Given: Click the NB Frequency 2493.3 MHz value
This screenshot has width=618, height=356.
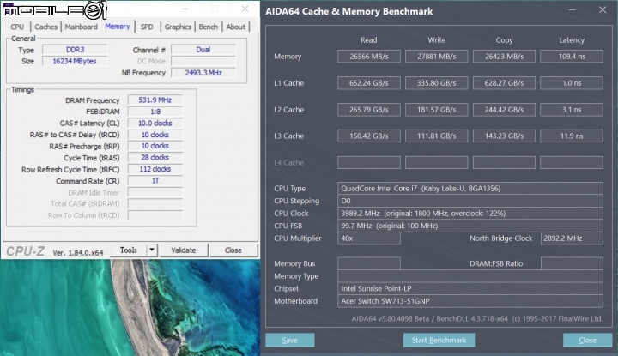Looking at the screenshot, I should [203, 73].
